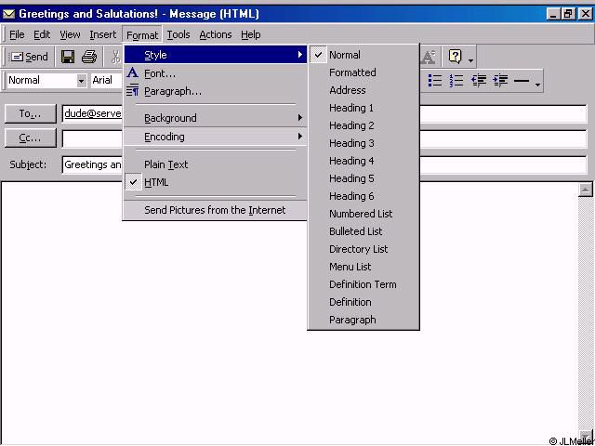Click the To... address button
Image resolution: width=595 pixels, height=446 pixels.
click(x=31, y=114)
